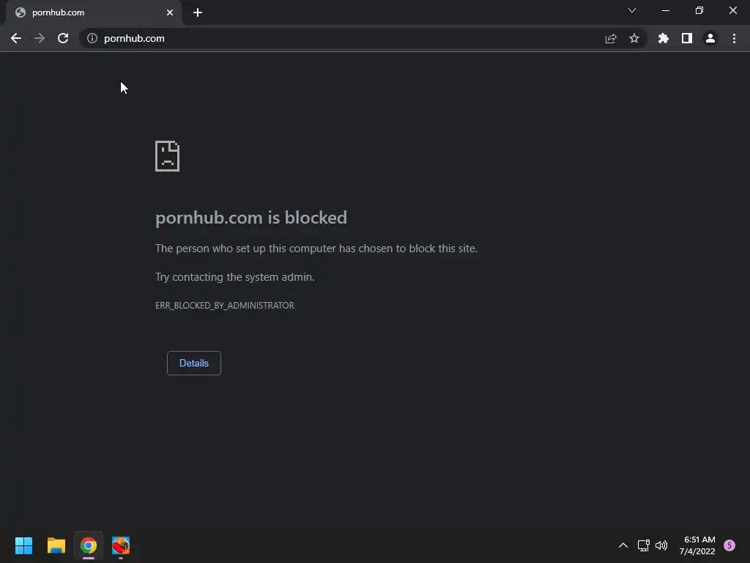The width and height of the screenshot is (750, 563).
Task: Open the volume speaker tray icon
Action: pyautogui.click(x=661, y=545)
